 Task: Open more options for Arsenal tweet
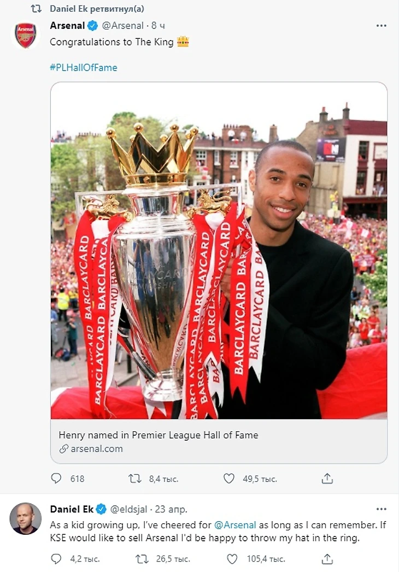[382, 26]
